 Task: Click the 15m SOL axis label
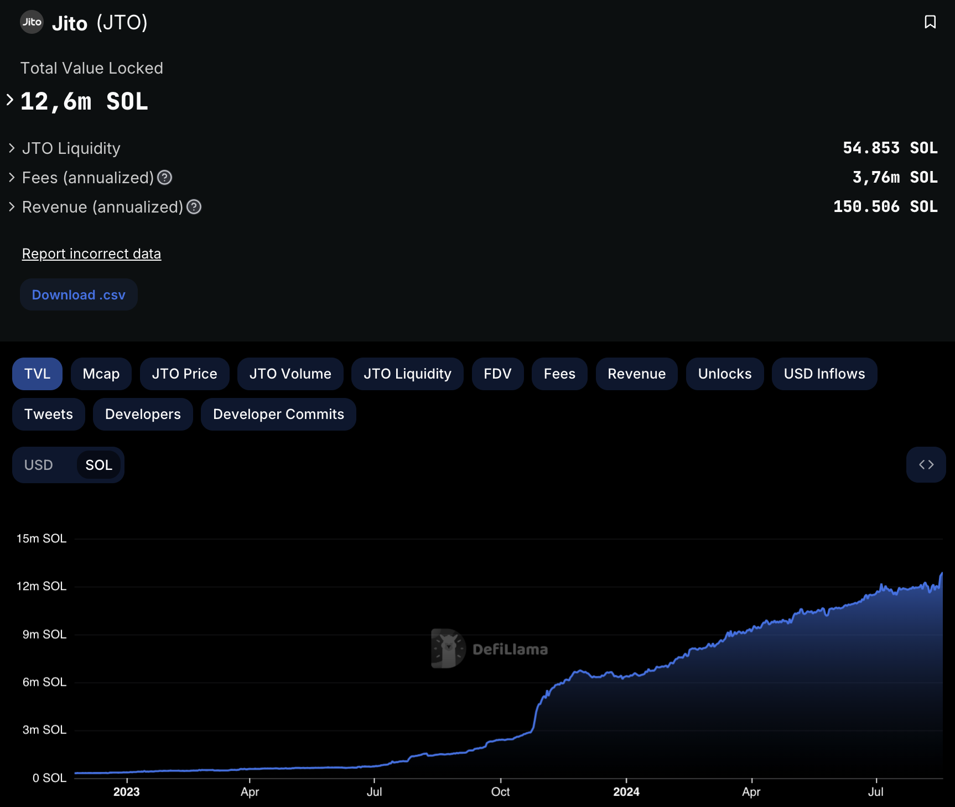pos(41,539)
